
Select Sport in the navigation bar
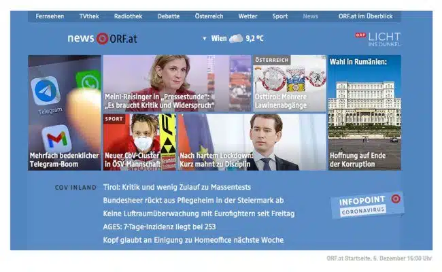coord(280,16)
